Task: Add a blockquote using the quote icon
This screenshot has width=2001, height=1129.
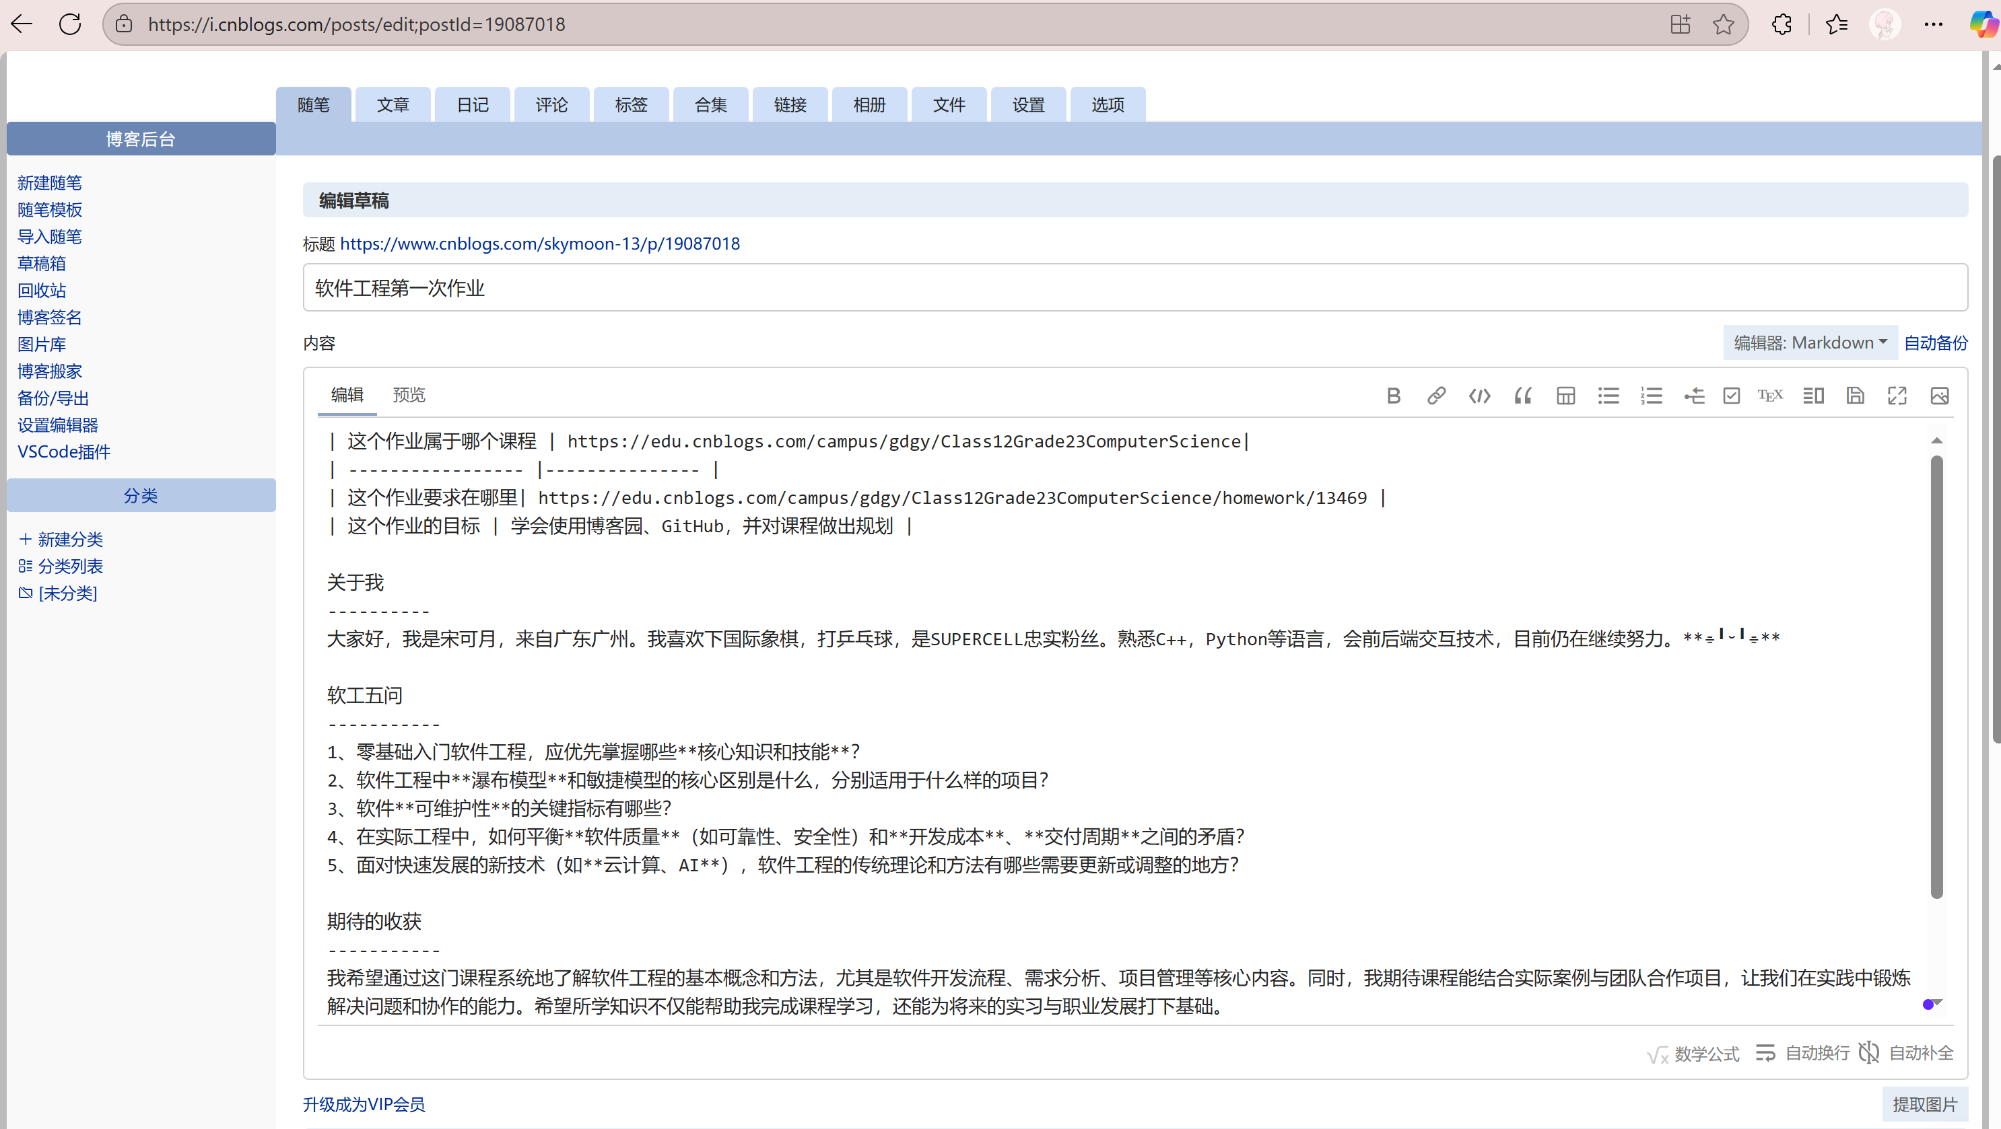Action: (x=1522, y=395)
